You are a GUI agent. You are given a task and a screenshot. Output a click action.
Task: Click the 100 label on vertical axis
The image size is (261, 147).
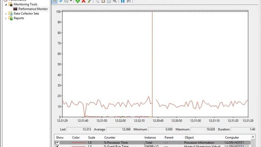(58, 12)
